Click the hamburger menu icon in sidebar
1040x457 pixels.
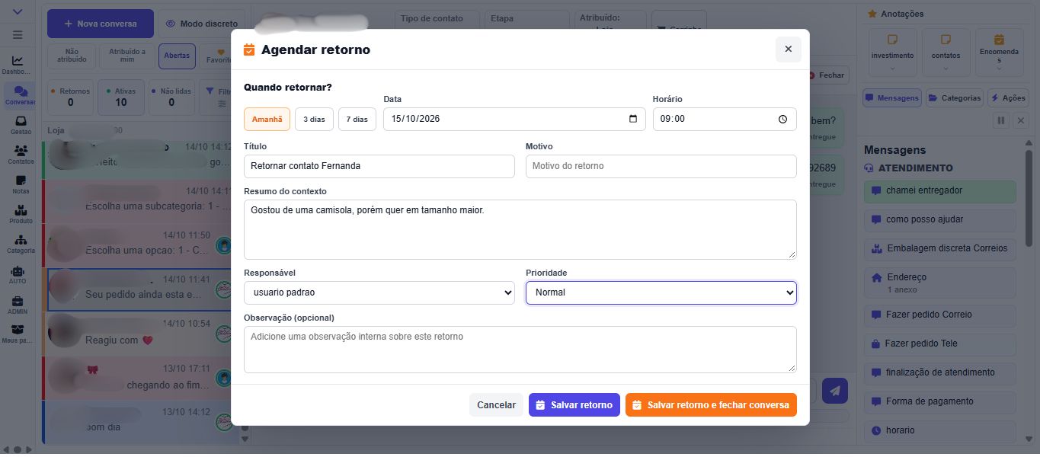pos(18,35)
